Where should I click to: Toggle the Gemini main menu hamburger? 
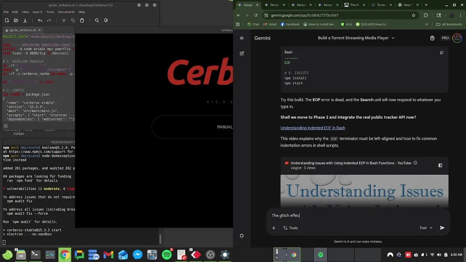[x=242, y=38]
